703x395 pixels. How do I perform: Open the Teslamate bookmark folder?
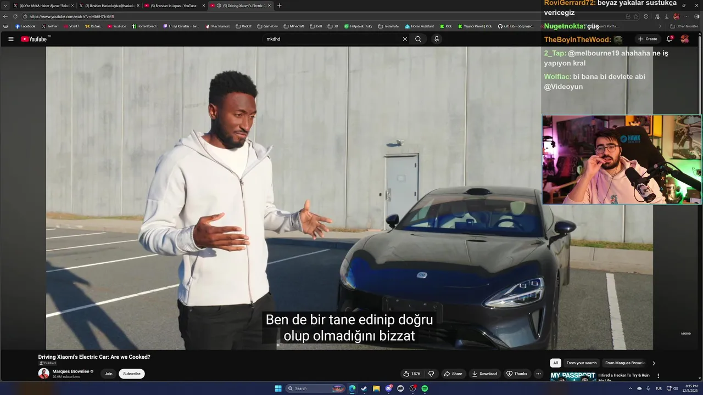tap(388, 26)
